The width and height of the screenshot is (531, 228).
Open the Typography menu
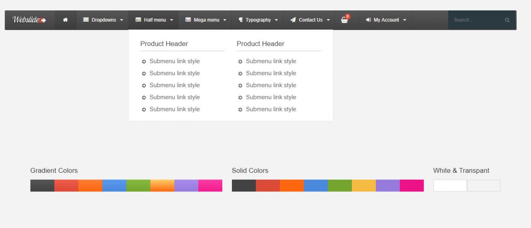(258, 20)
